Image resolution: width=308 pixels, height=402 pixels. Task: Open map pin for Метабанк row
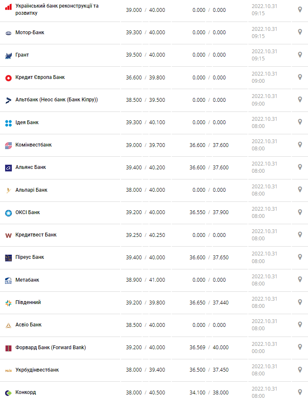coord(300,280)
